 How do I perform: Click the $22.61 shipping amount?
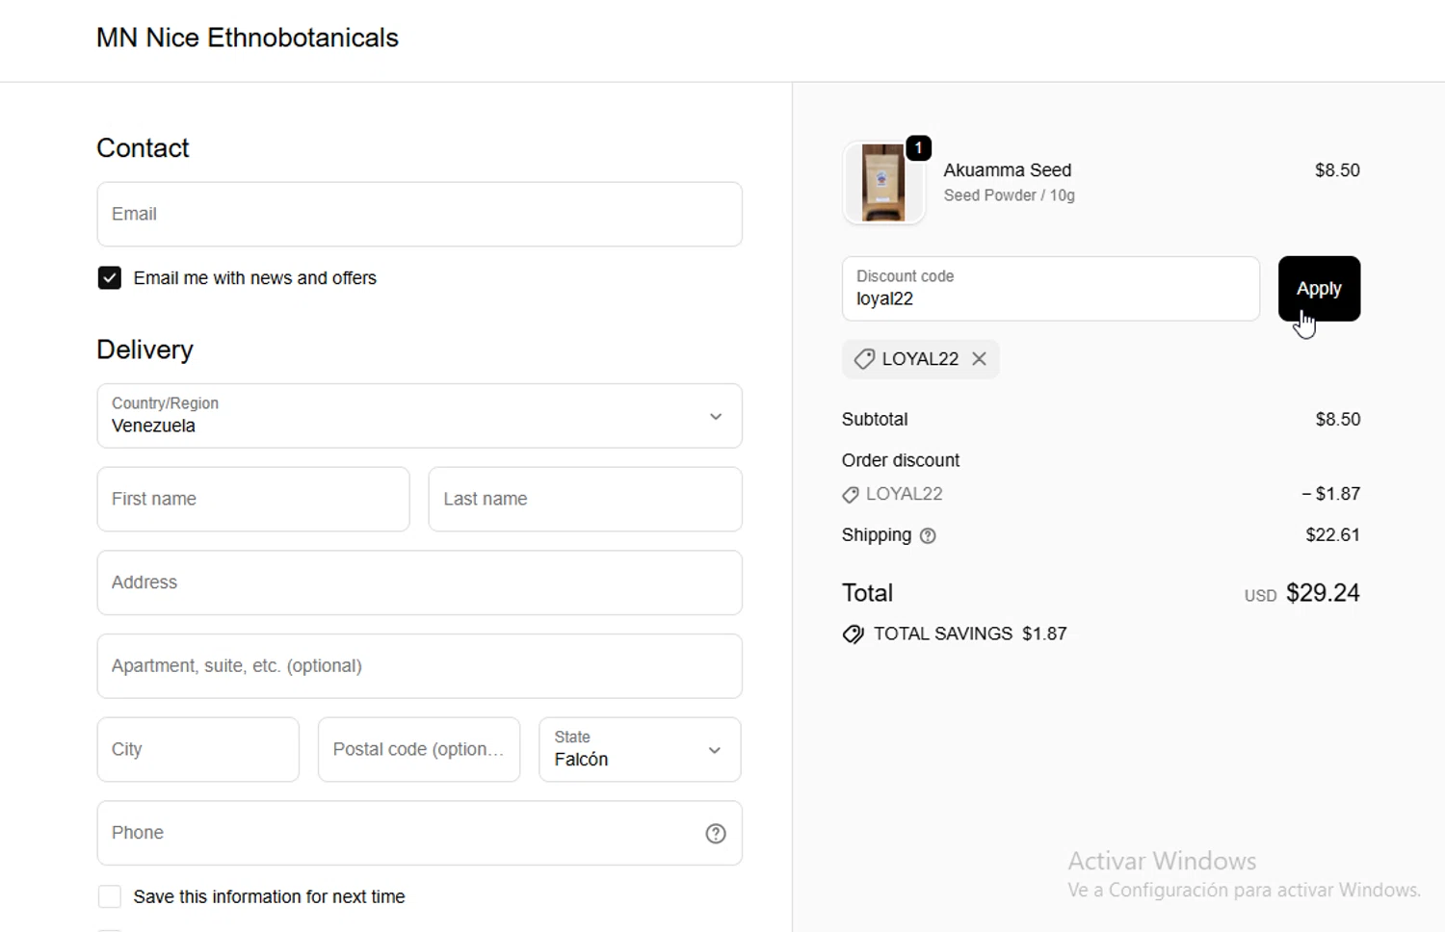pyautogui.click(x=1332, y=535)
